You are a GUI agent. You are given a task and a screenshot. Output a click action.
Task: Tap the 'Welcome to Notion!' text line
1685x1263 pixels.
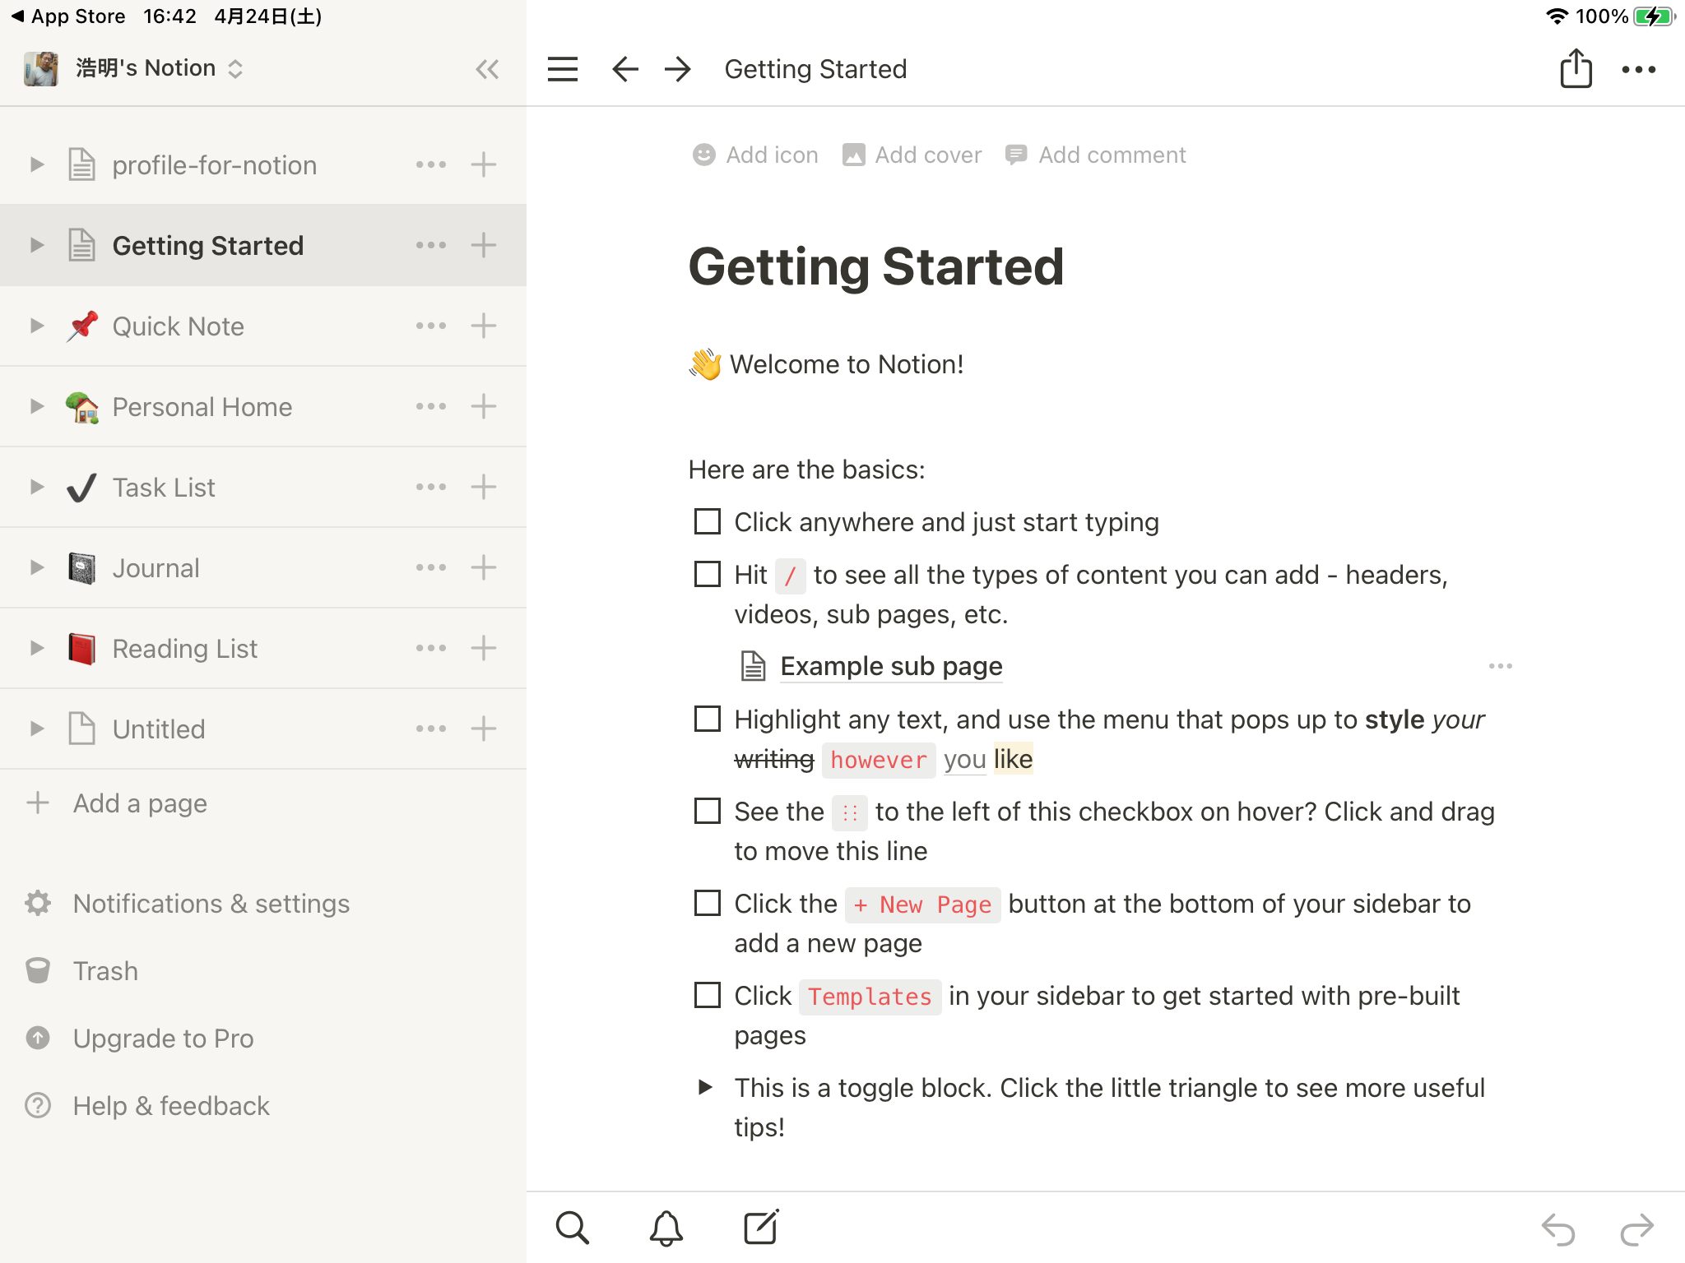tap(846, 364)
